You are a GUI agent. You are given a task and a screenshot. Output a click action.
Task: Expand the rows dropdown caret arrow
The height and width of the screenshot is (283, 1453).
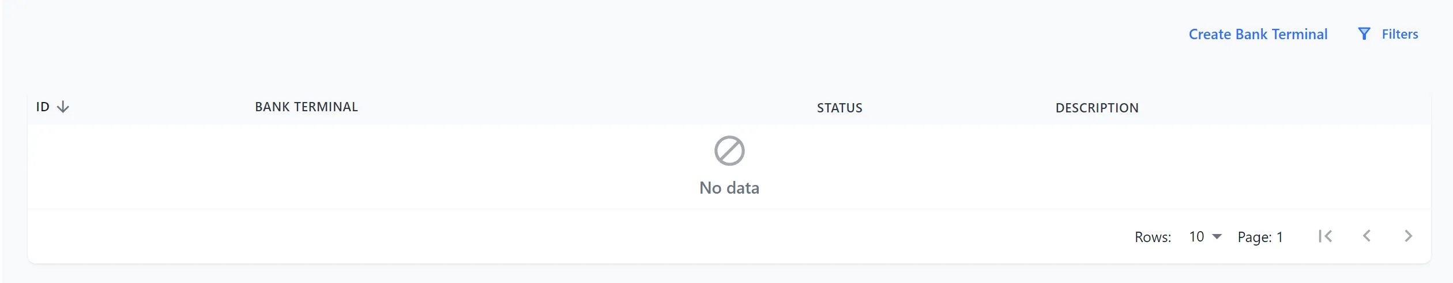[x=1217, y=237]
